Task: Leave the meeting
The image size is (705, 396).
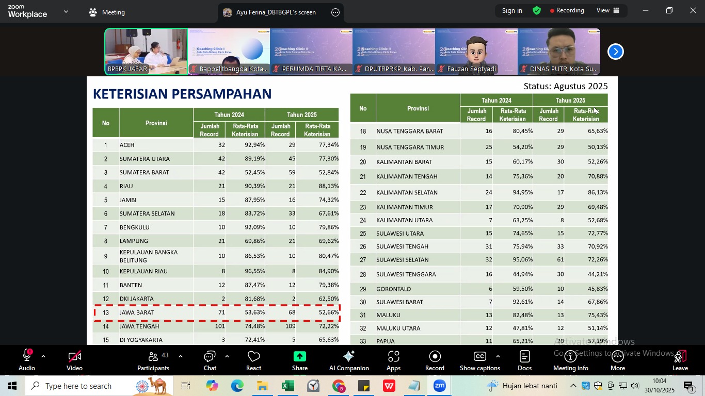Action: [x=680, y=360]
